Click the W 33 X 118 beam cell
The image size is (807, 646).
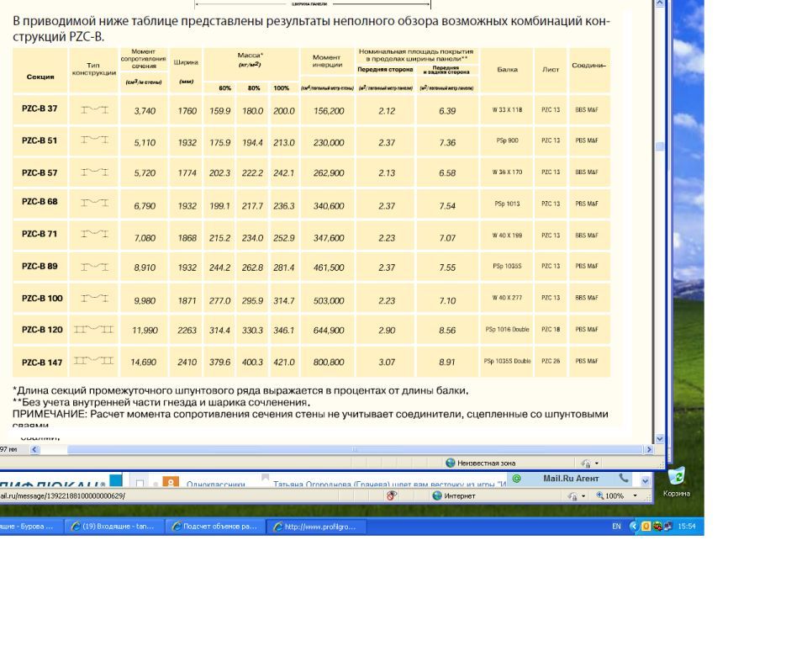click(507, 109)
